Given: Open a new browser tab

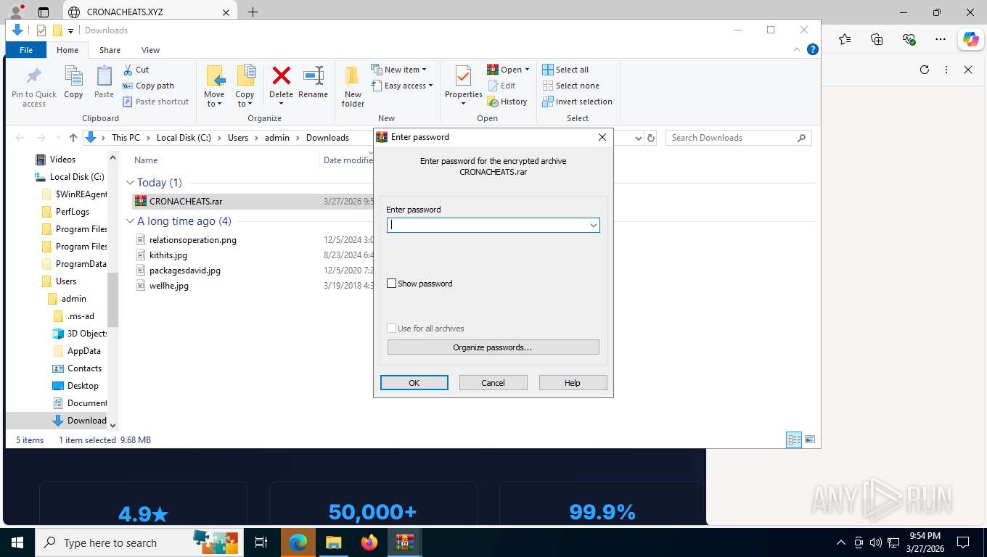Looking at the screenshot, I should [253, 12].
